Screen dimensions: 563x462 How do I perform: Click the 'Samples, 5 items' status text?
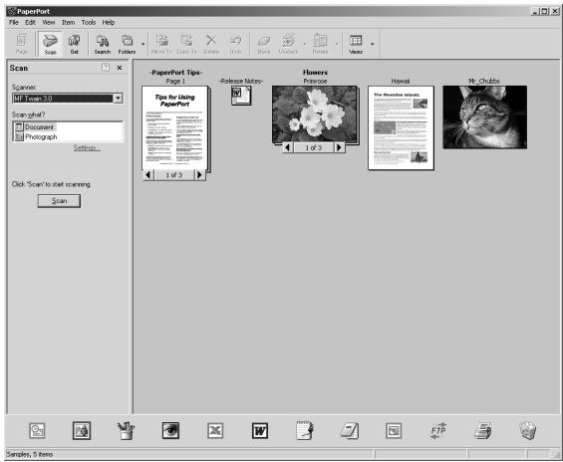click(x=30, y=454)
